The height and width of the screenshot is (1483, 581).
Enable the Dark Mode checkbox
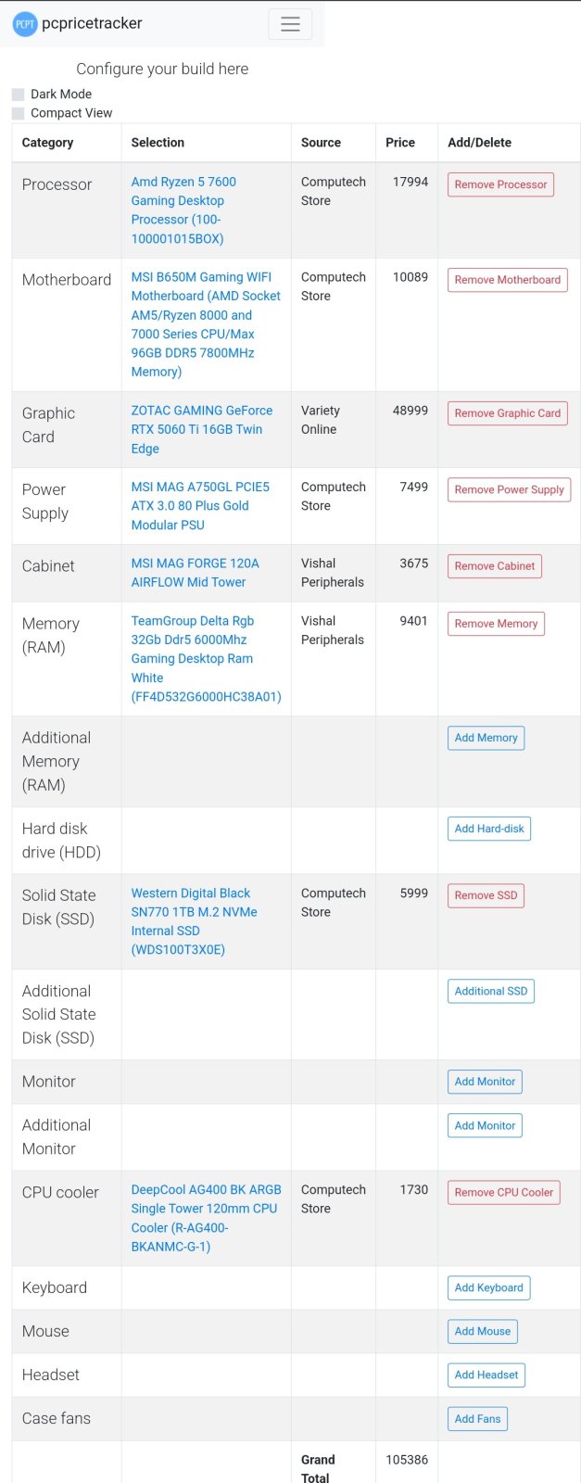tap(19, 95)
